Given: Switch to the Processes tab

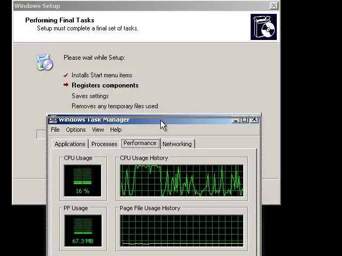Looking at the screenshot, I should 104,144.
